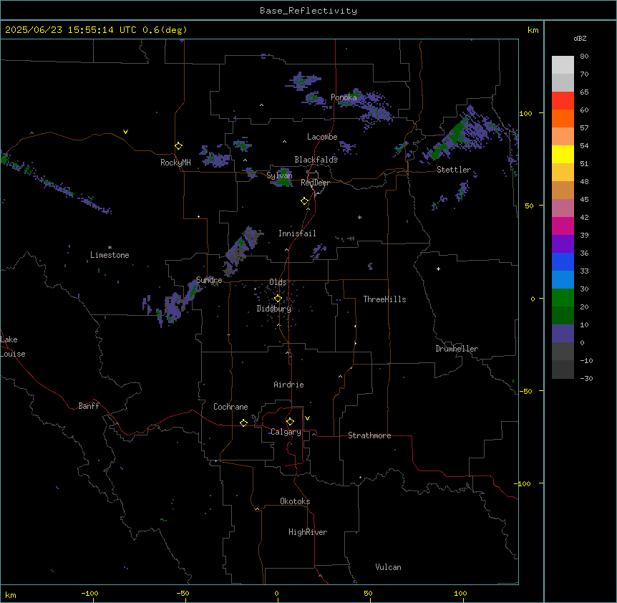Screen dimensions: 617x603
Task: Select the orange 57-60 dBZ legend swatch
Action: point(563,118)
